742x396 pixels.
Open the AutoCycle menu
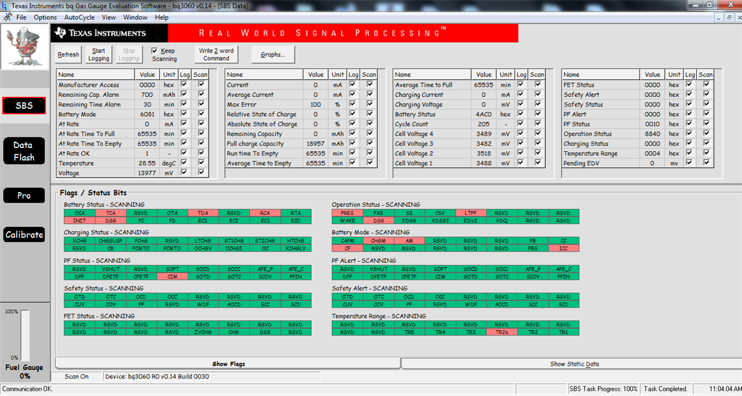tap(80, 17)
